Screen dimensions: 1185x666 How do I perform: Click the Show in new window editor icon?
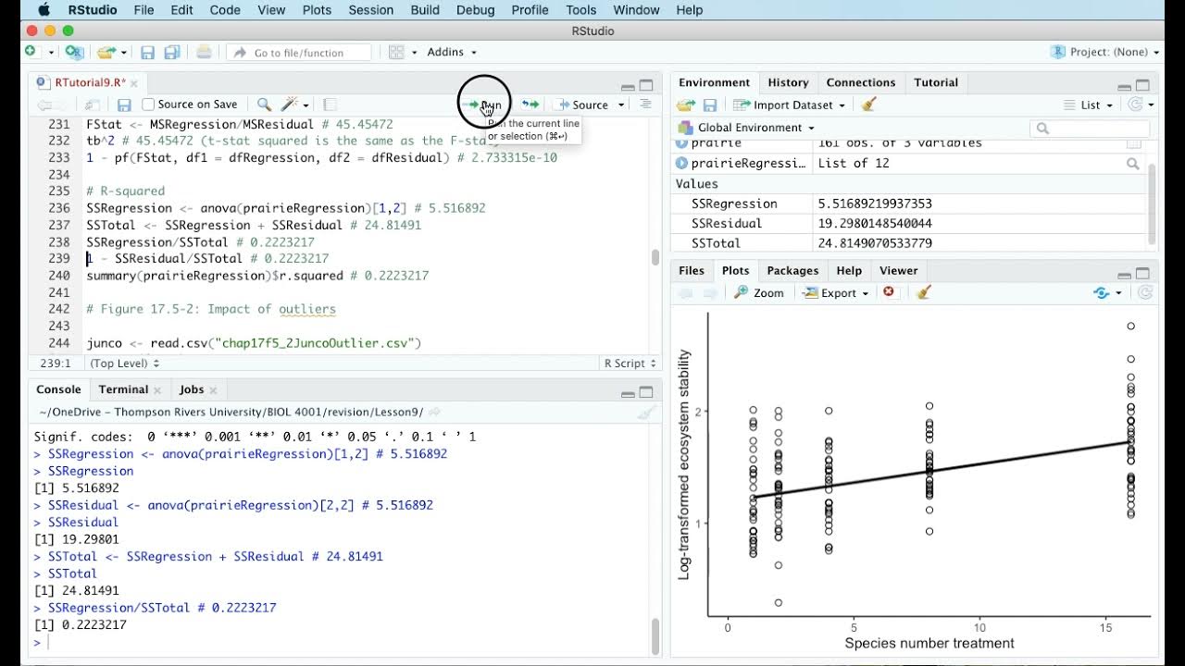tap(93, 105)
